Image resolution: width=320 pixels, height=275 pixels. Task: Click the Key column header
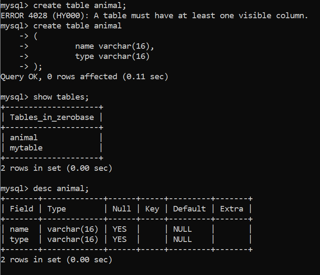[152, 209]
